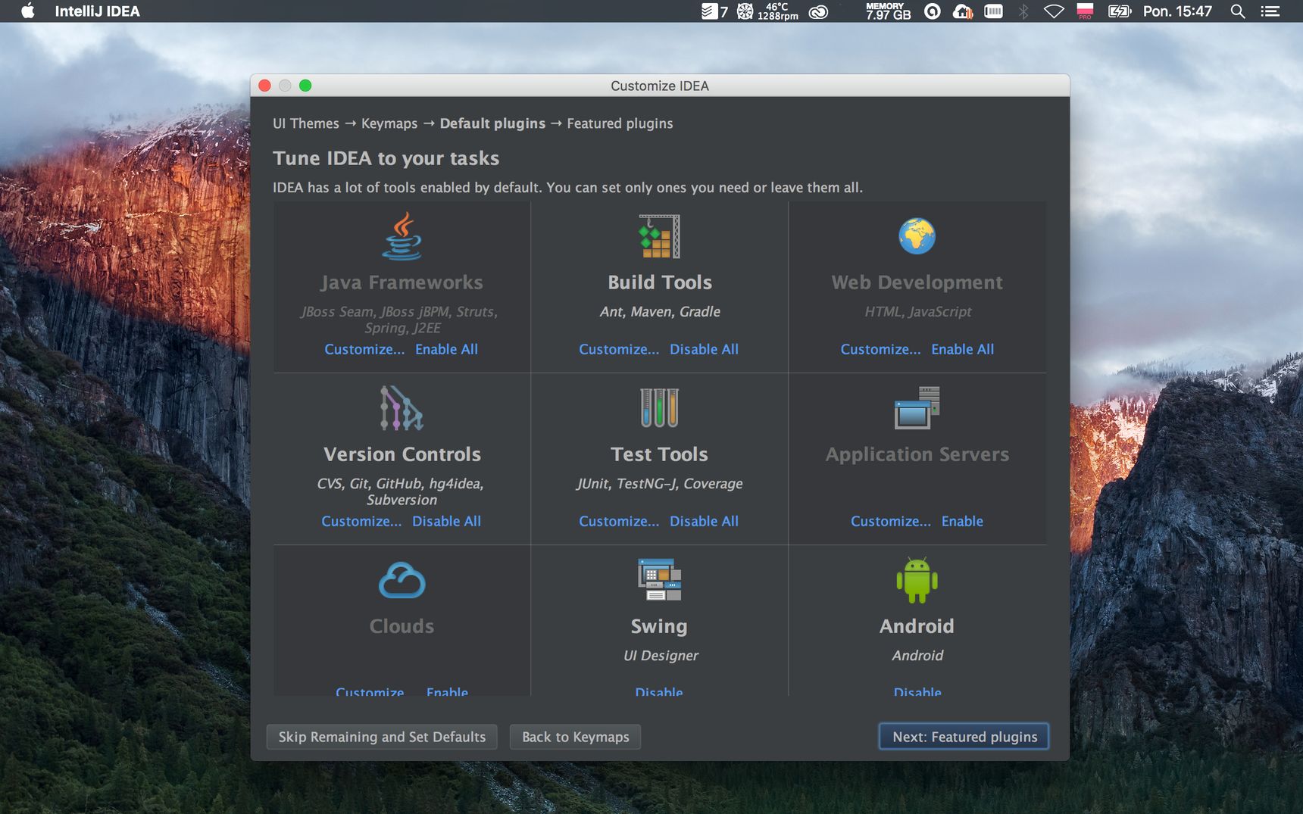Viewport: 1303px width, 814px height.
Task: Click the clock showing Pon. 15:47
Action: click(x=1177, y=11)
